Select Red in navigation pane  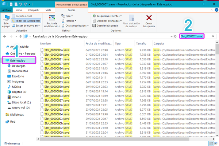(x=11, y=122)
